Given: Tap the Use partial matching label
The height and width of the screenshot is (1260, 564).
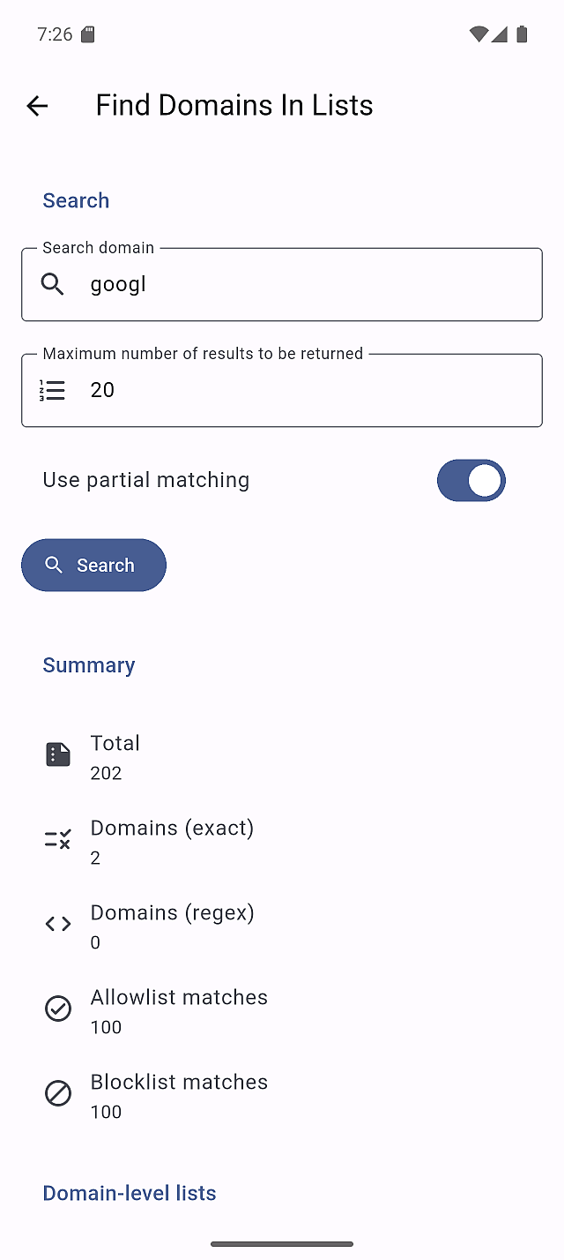Looking at the screenshot, I should pos(146,480).
